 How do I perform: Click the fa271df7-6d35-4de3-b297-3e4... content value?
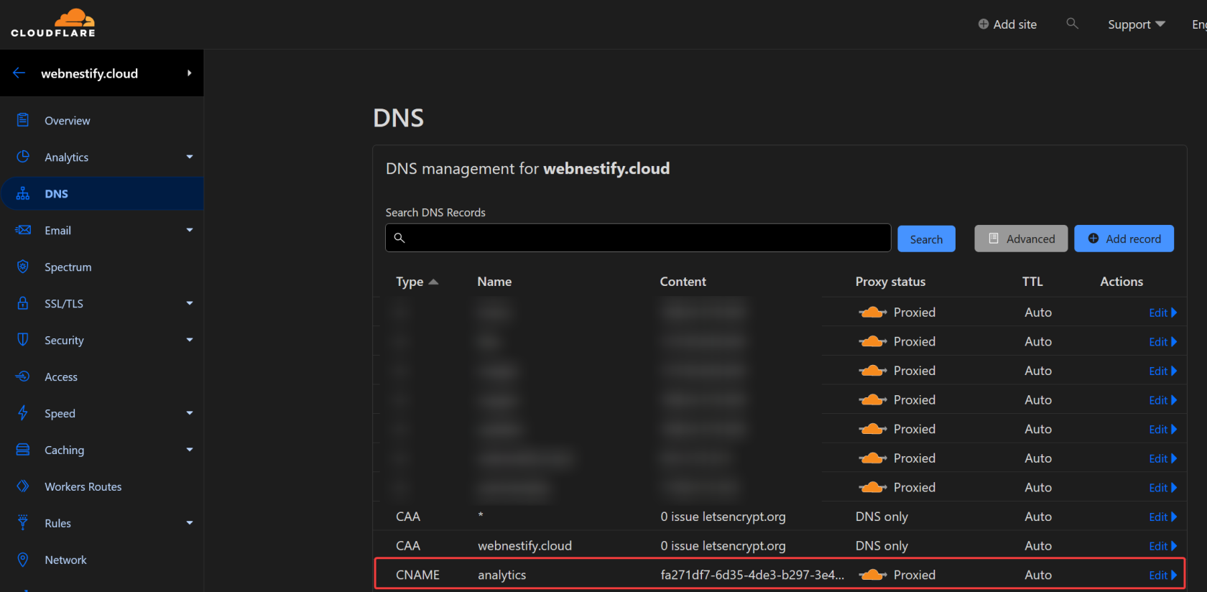pyautogui.click(x=752, y=575)
